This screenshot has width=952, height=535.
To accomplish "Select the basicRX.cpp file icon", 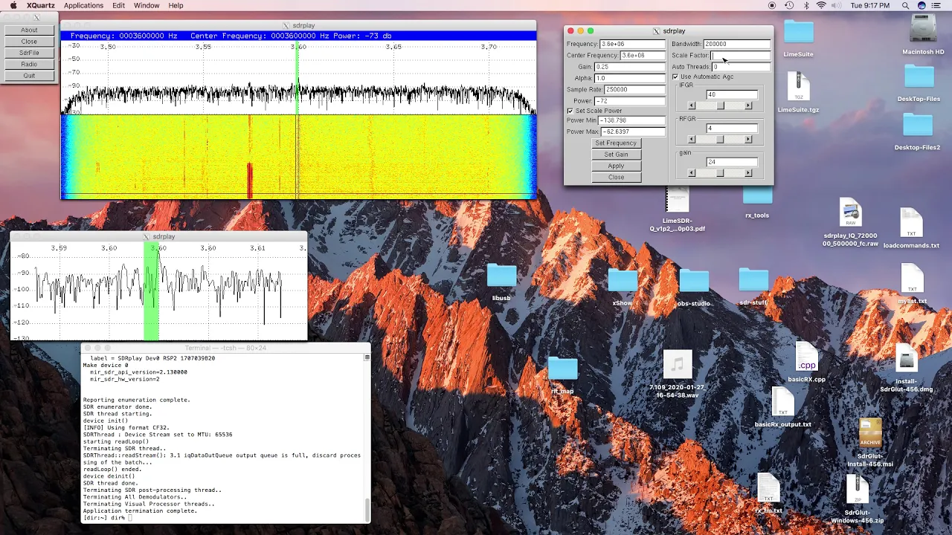I will 806,357.
